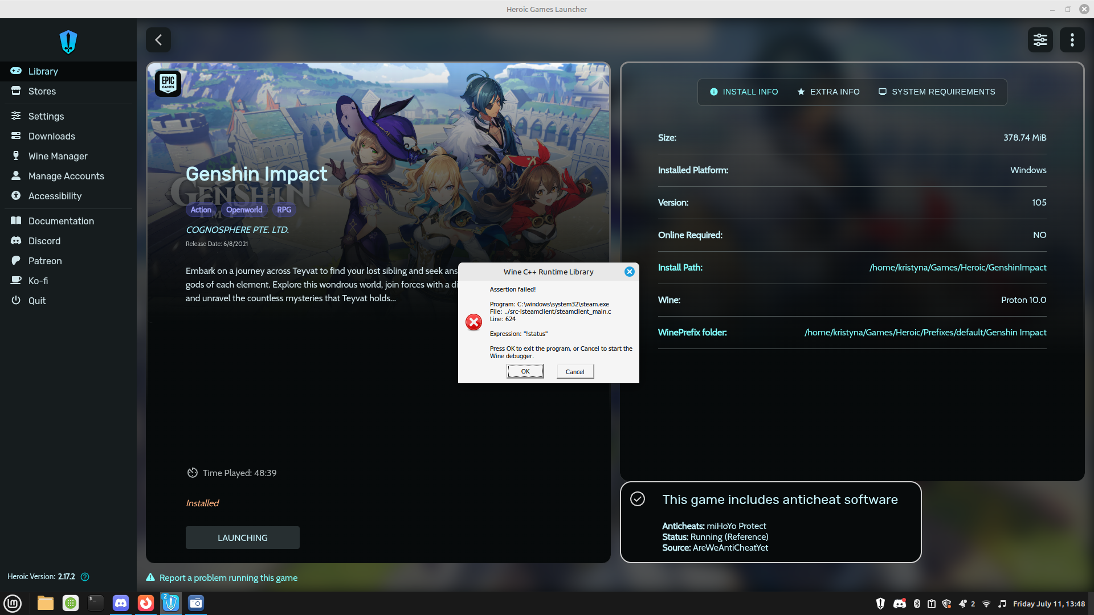Viewport: 1094px width, 615px height.
Task: Click the Heroic shield logo in the sidebar
Action: point(68,42)
